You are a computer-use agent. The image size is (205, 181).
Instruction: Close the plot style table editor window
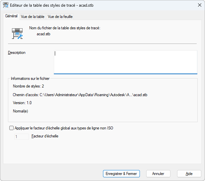click(x=199, y=5)
